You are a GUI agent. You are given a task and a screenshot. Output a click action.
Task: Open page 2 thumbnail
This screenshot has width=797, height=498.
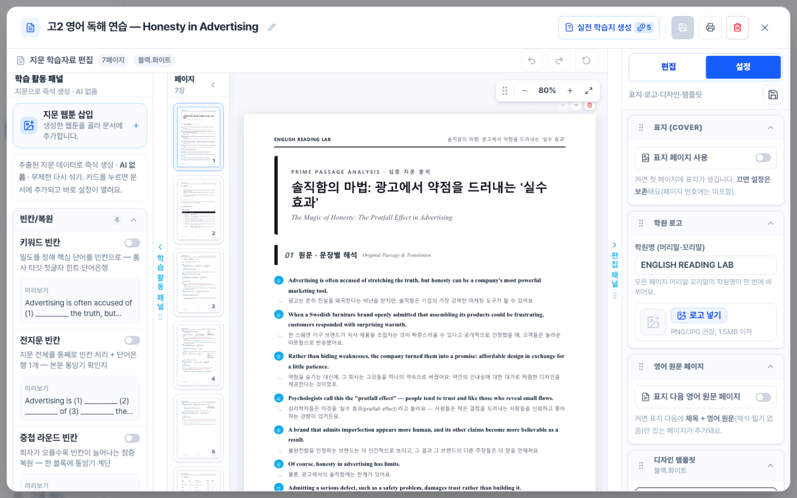198,210
